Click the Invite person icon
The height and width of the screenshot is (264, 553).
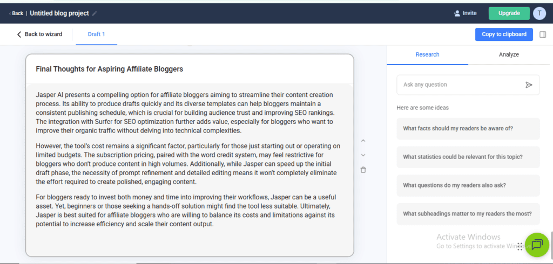457,13
